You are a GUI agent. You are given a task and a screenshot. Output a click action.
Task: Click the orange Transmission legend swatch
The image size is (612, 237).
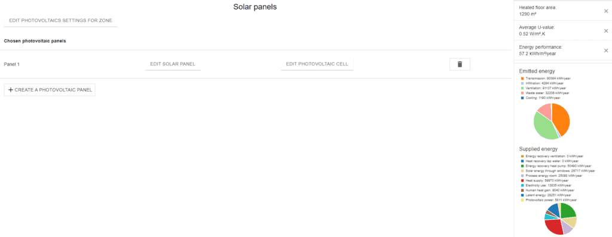522,78
